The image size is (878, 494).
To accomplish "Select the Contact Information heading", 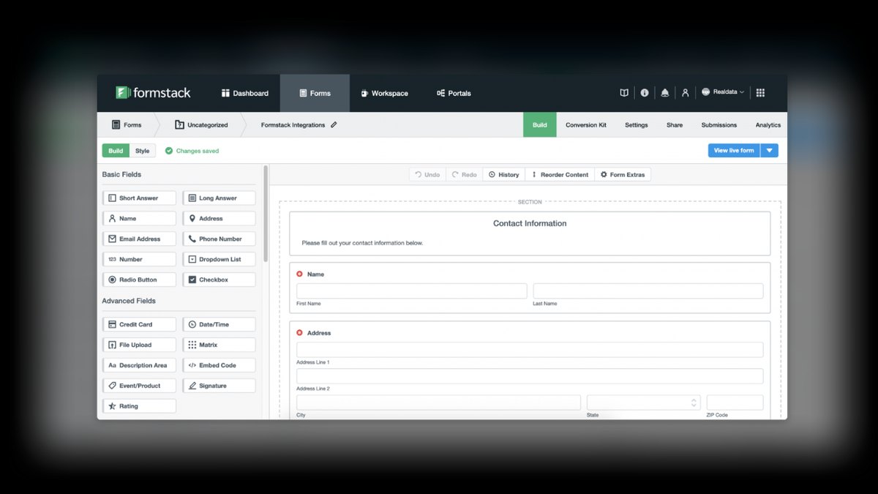I will coord(530,223).
